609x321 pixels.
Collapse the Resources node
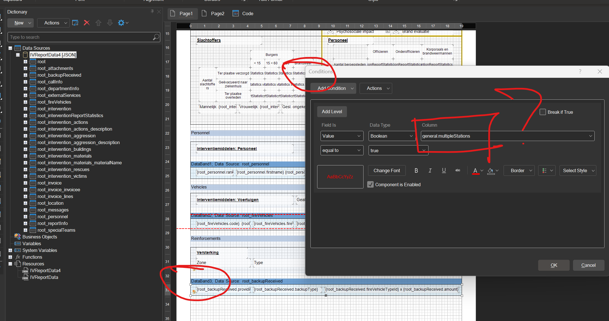pyautogui.click(x=10, y=264)
